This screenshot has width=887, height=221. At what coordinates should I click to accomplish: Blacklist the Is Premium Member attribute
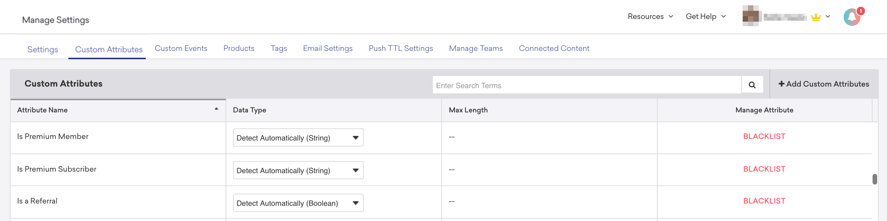[764, 136]
